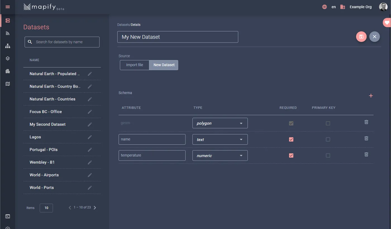
Task: Go to next page of datasets
Action: tap(95, 208)
